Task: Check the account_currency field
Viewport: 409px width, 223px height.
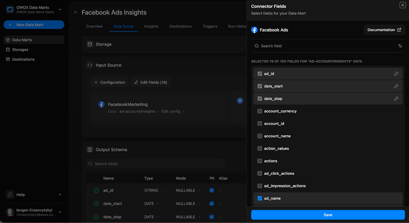Action: 260,111
